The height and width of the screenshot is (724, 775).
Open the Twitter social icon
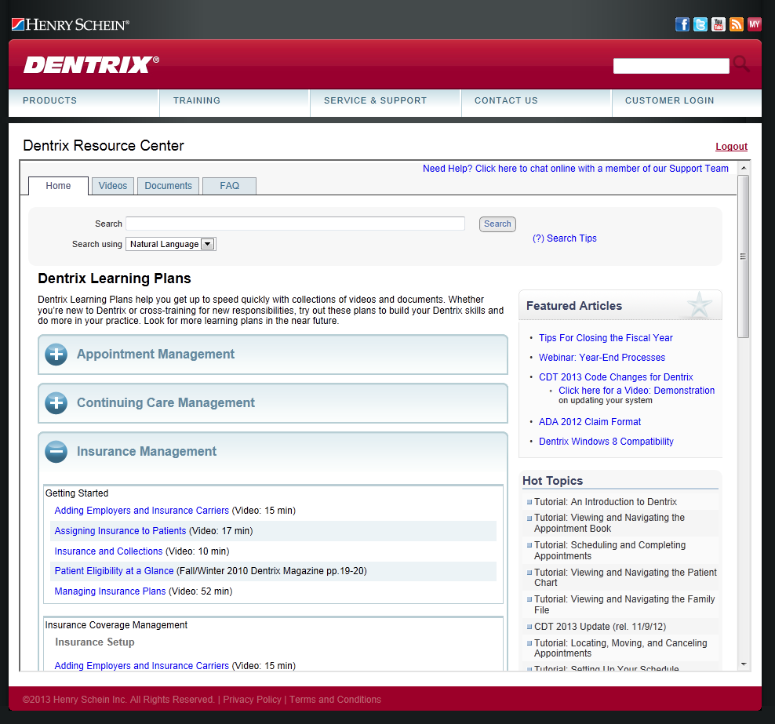[x=700, y=24]
